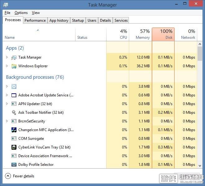Click the vertical scrollbar thumb
This screenshot has width=205, height=186.
pos(200,54)
